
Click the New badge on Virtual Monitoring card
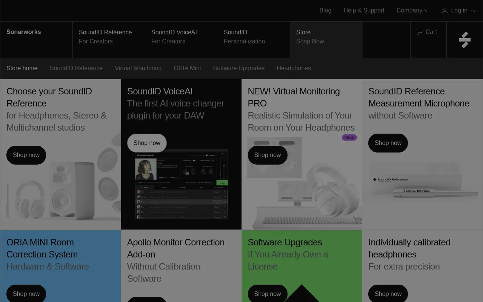click(x=349, y=137)
